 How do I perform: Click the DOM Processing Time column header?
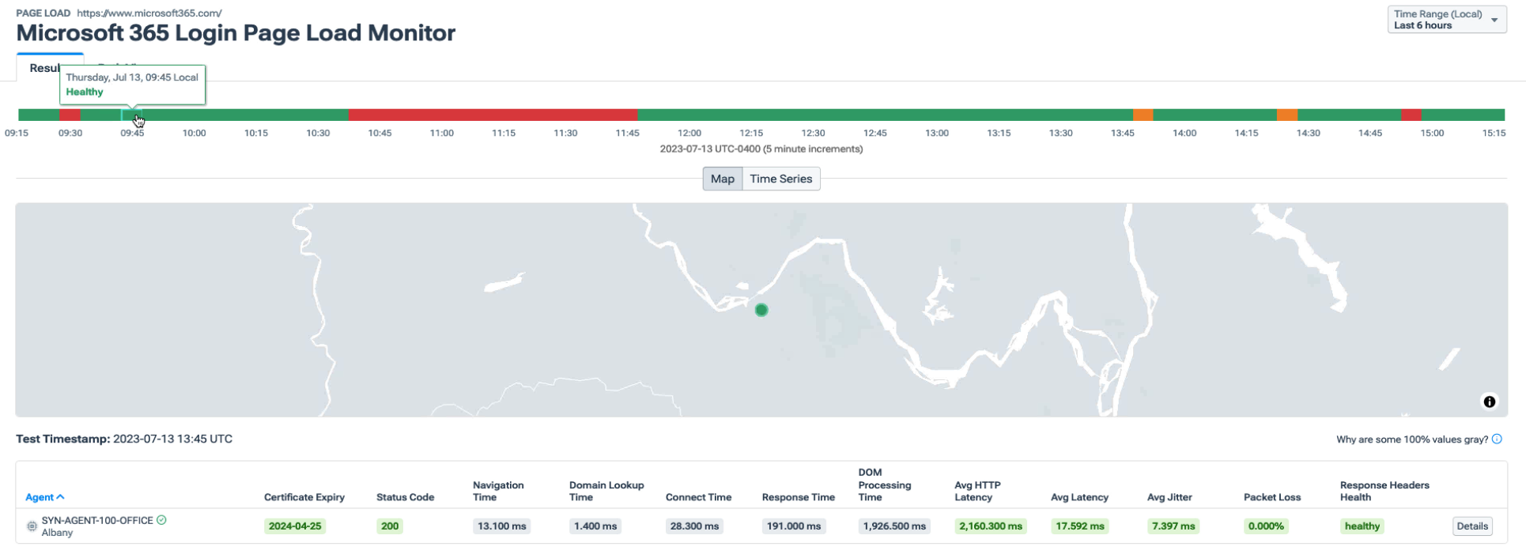point(885,484)
